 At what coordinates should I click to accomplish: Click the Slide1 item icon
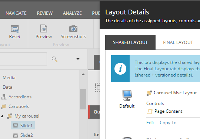point(16,126)
